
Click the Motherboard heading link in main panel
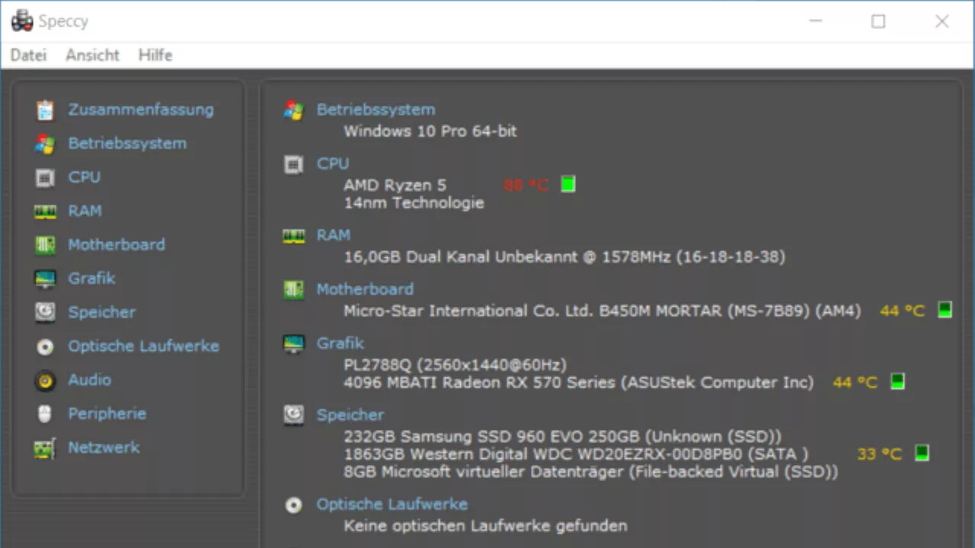[365, 289]
